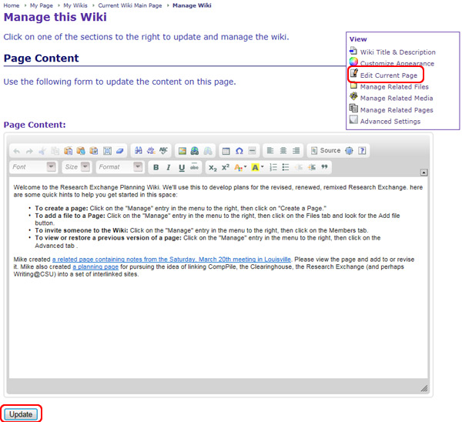Toggle block quote formatting

pos(324,167)
